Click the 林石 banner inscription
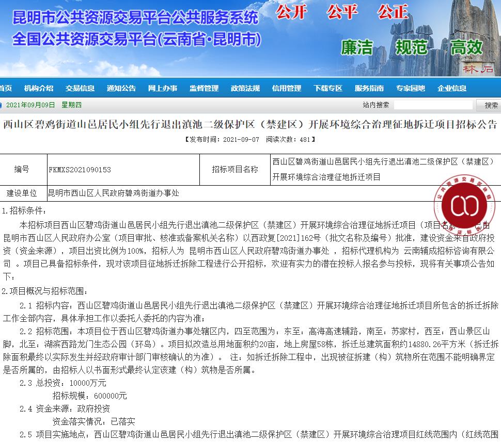501x442 pixels. pos(478,69)
